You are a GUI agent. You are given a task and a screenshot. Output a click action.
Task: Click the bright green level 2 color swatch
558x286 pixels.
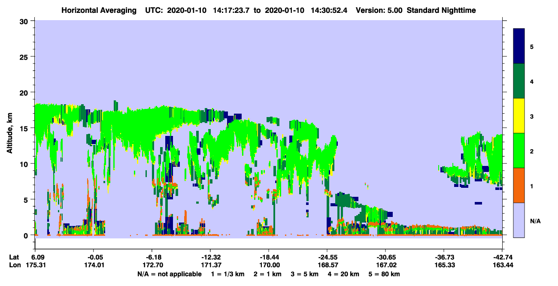519,151
